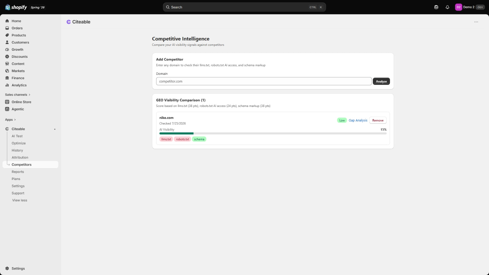
Task: Expand the Sales channels chevron
Action: tap(29, 95)
